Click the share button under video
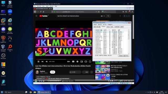Viewport: 168px width, 94px height. [86, 72]
